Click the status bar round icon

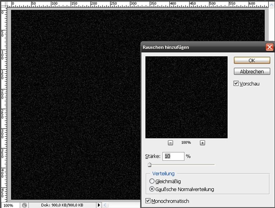(x=25, y=205)
